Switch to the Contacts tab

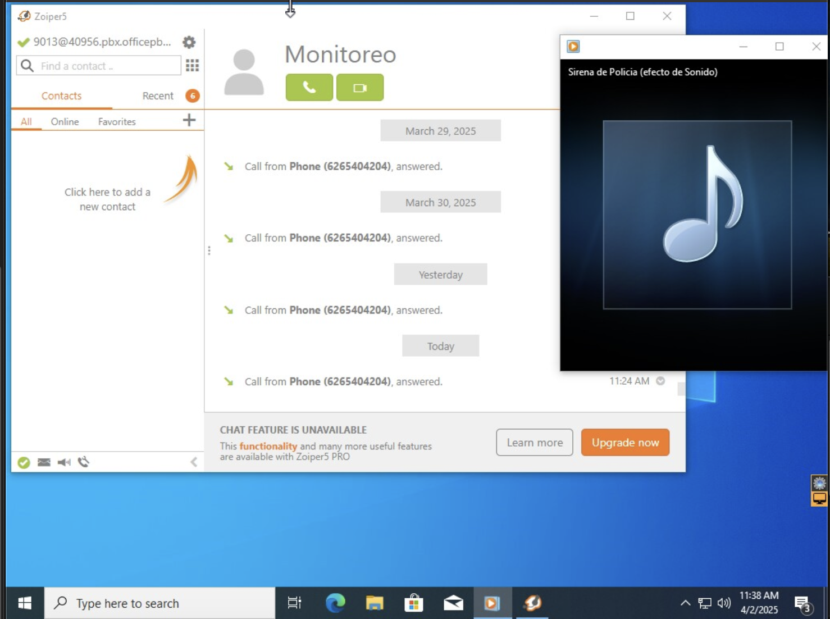coord(61,96)
